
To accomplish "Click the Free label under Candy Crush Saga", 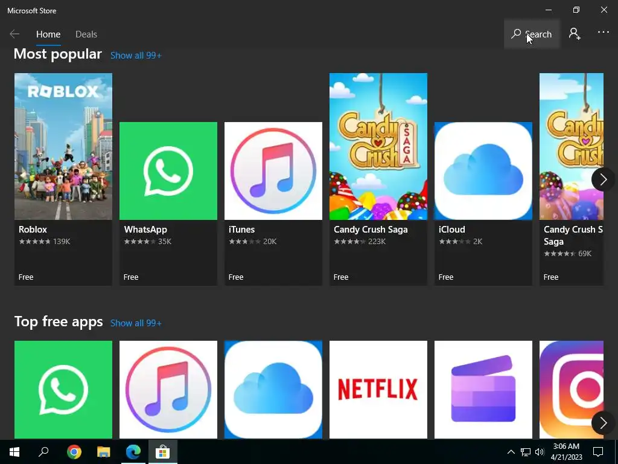I will [341, 277].
